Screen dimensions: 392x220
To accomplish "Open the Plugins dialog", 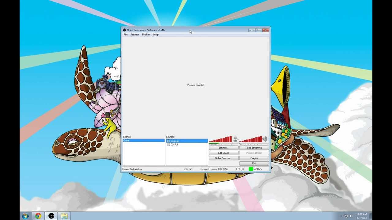I will tap(254, 158).
